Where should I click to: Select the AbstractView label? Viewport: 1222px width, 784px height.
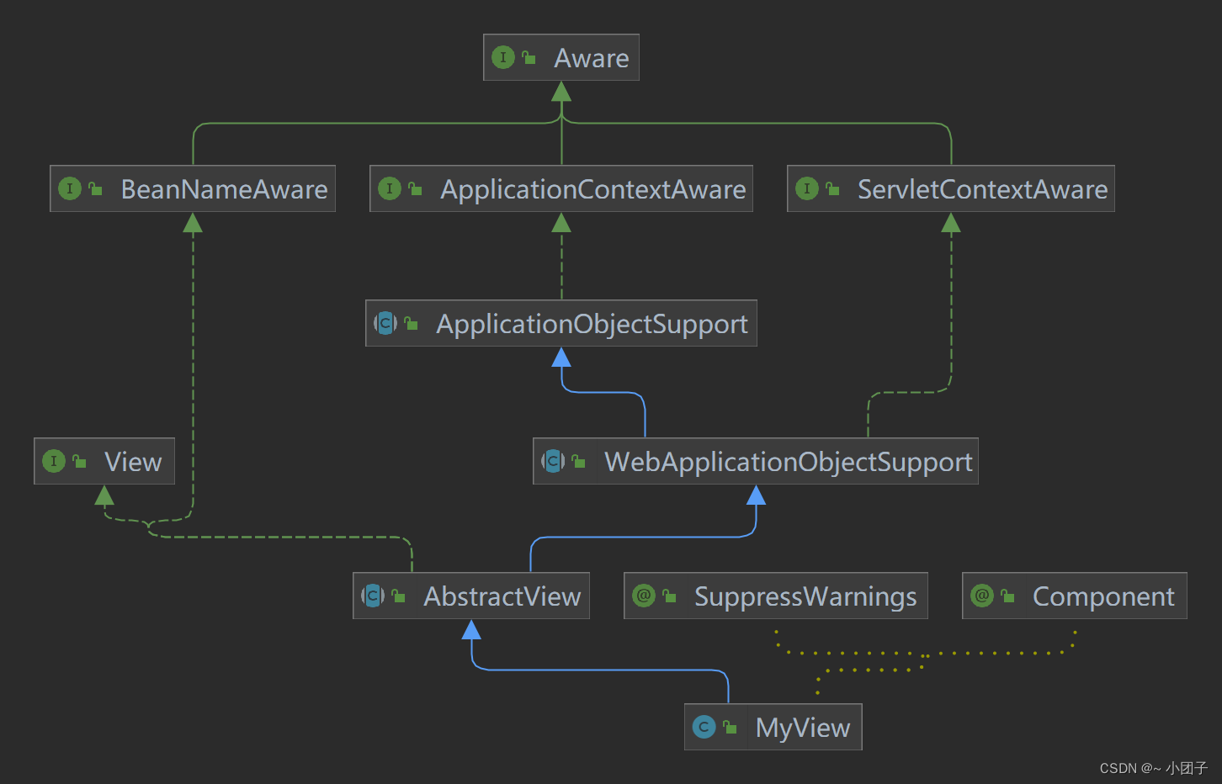click(x=502, y=596)
